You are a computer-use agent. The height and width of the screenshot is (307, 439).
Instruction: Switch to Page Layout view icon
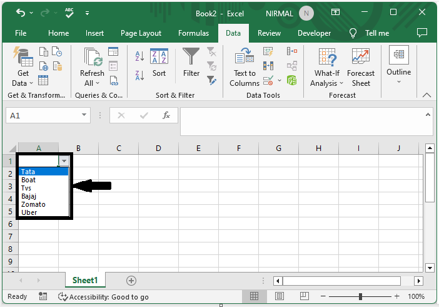279,296
